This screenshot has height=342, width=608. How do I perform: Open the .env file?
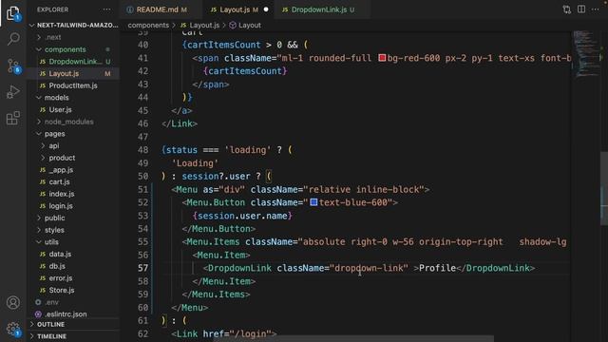tap(73, 302)
